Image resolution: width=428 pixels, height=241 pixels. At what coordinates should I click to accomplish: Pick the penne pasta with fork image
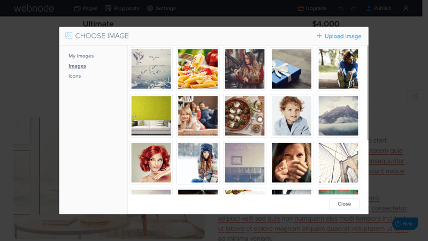pos(198,69)
